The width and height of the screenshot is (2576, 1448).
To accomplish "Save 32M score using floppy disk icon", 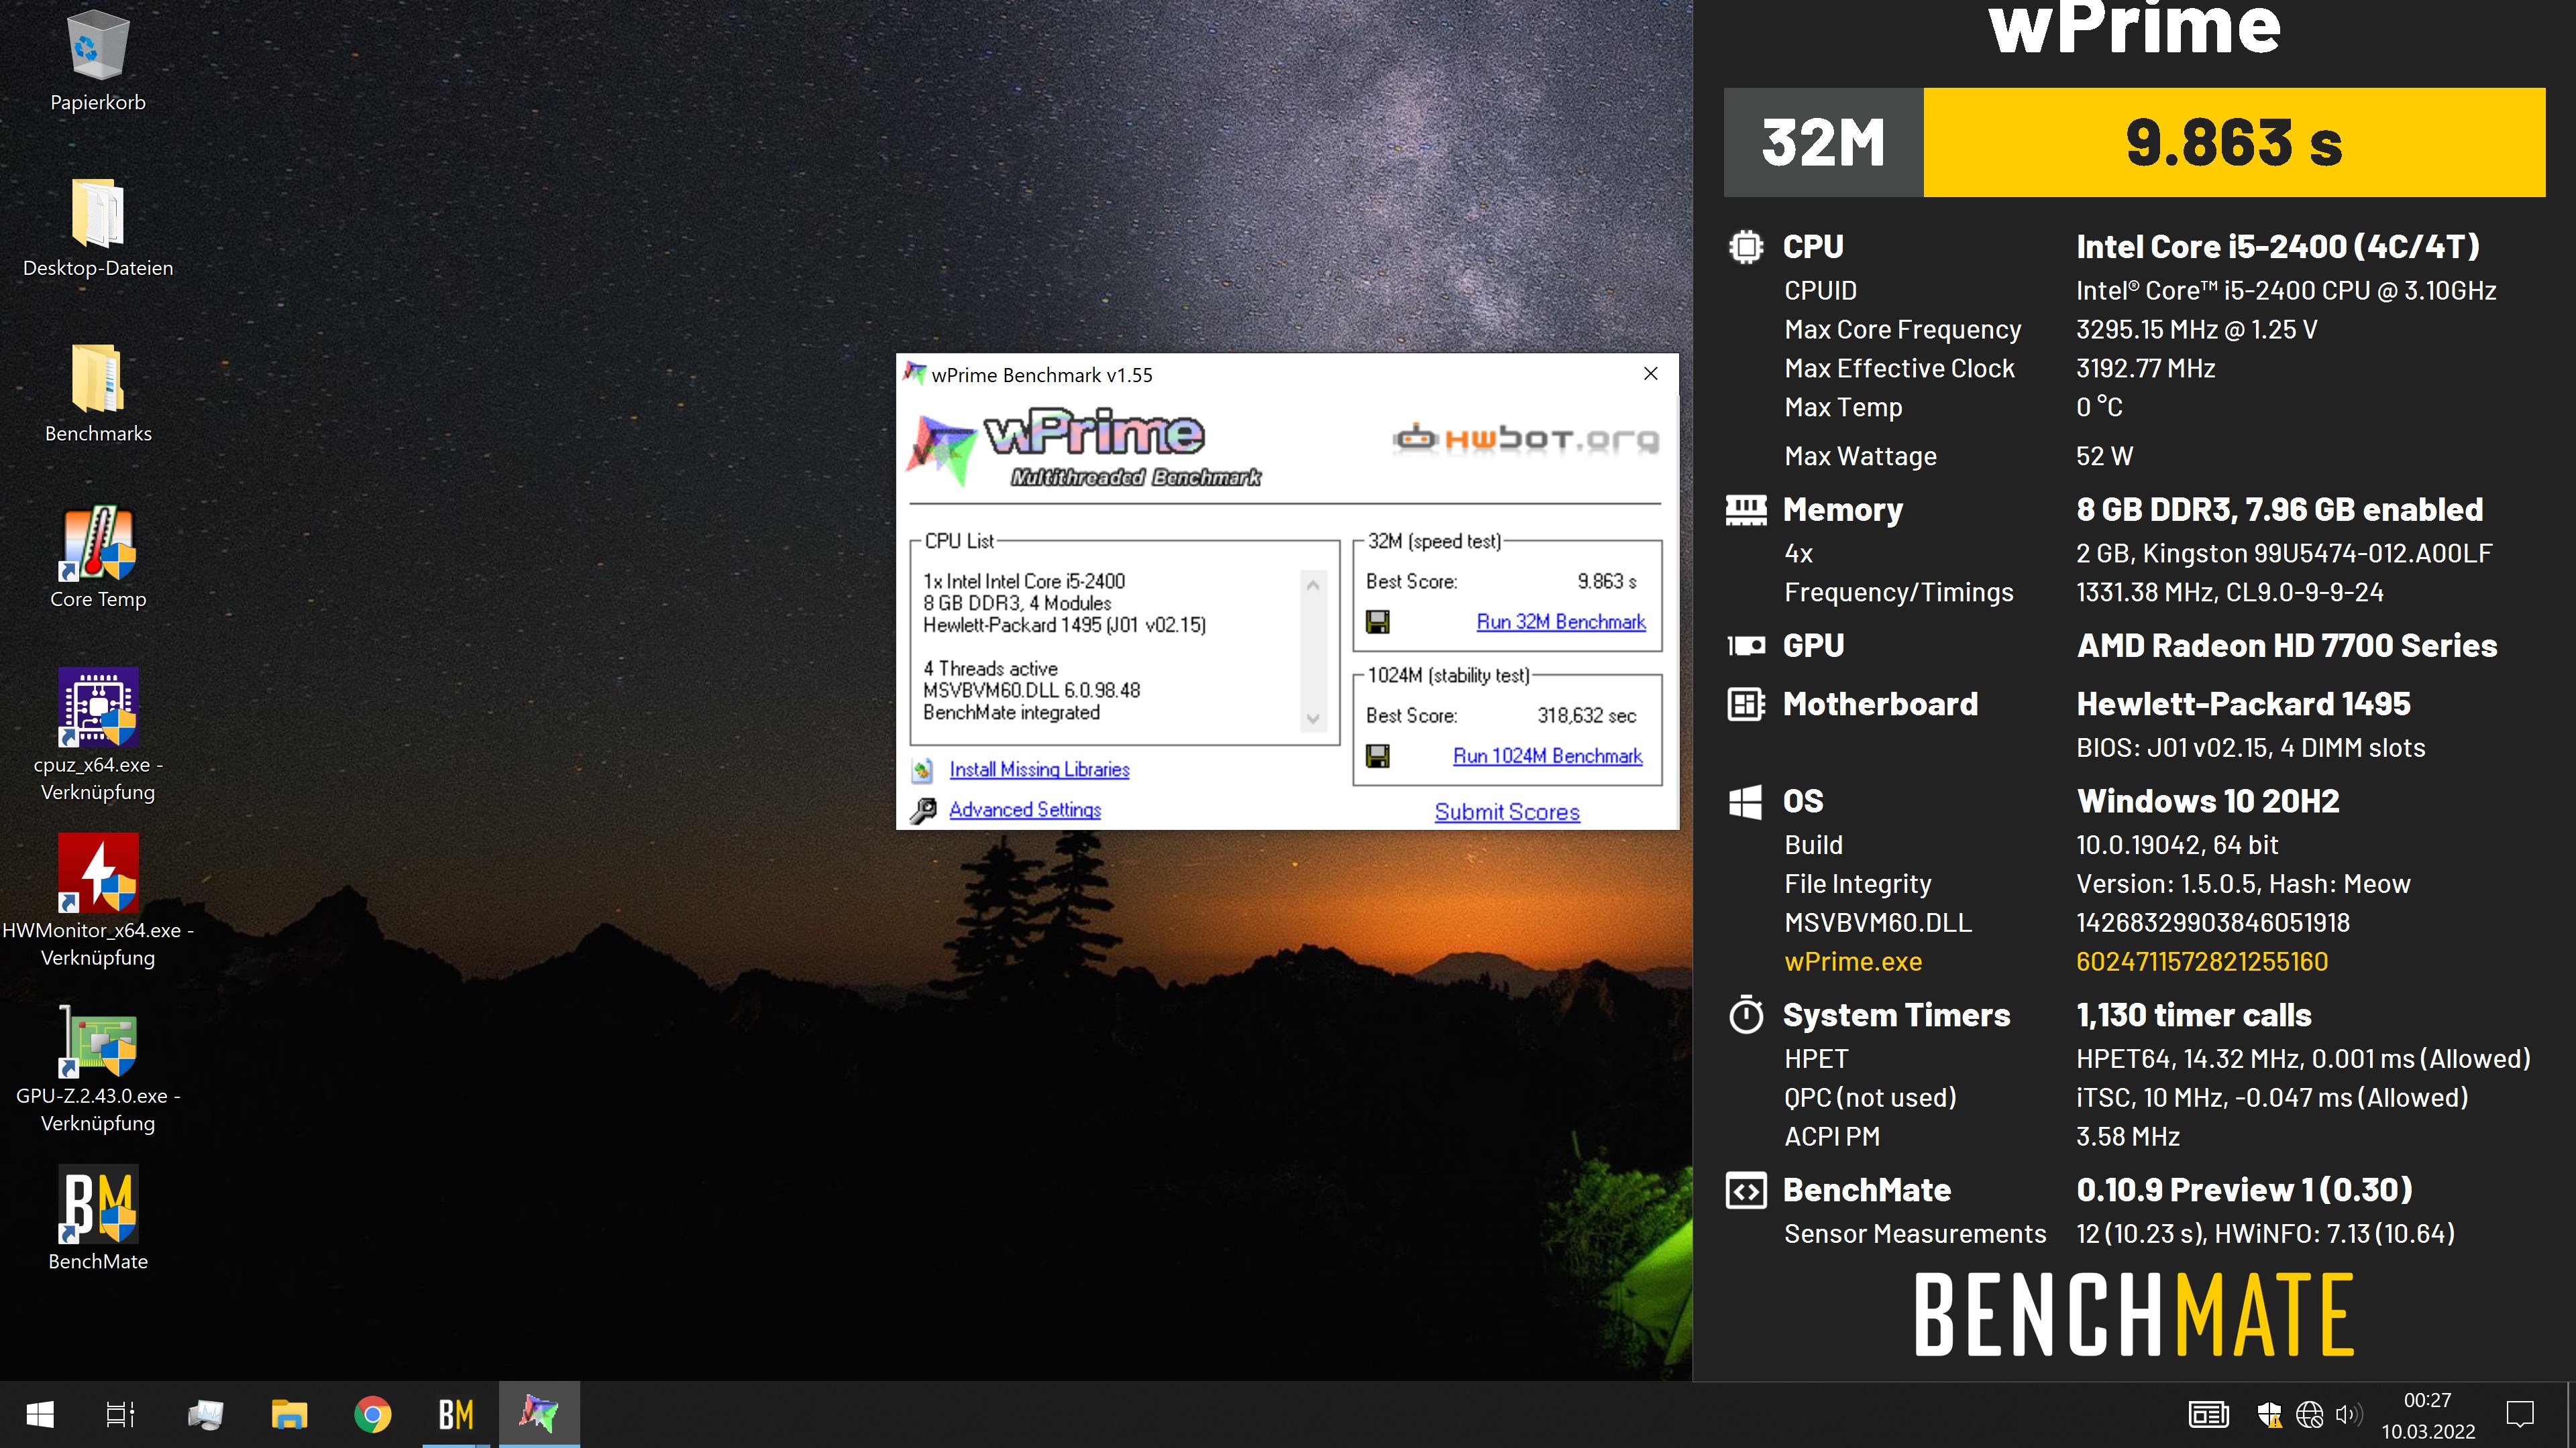I will tap(1378, 623).
